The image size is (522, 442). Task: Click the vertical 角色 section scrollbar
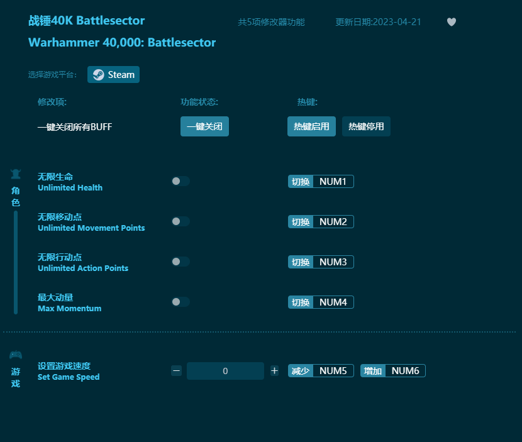(x=16, y=263)
